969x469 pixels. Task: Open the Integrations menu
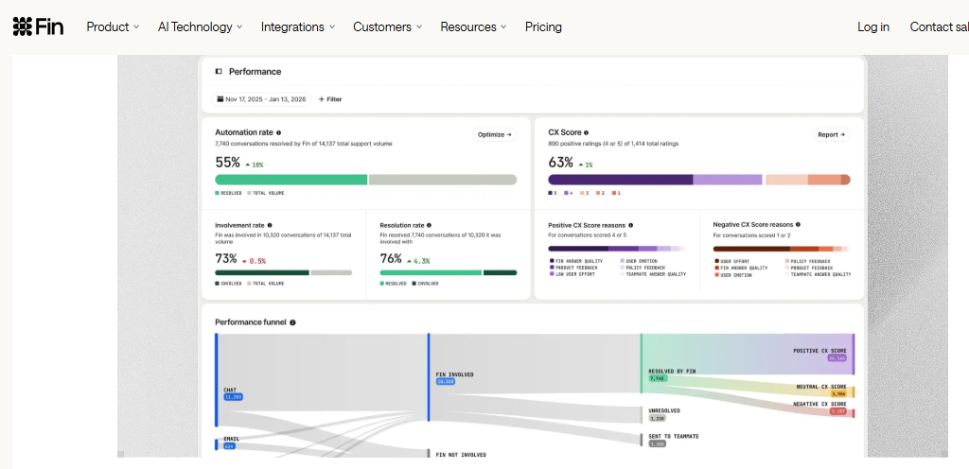[x=298, y=27]
